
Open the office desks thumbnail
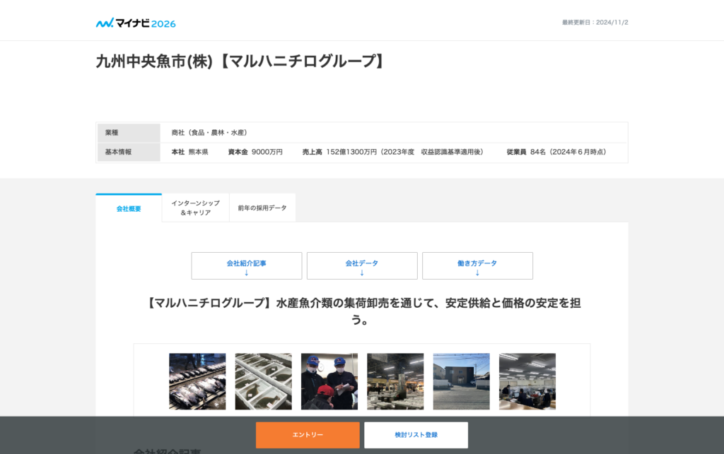[x=527, y=382]
